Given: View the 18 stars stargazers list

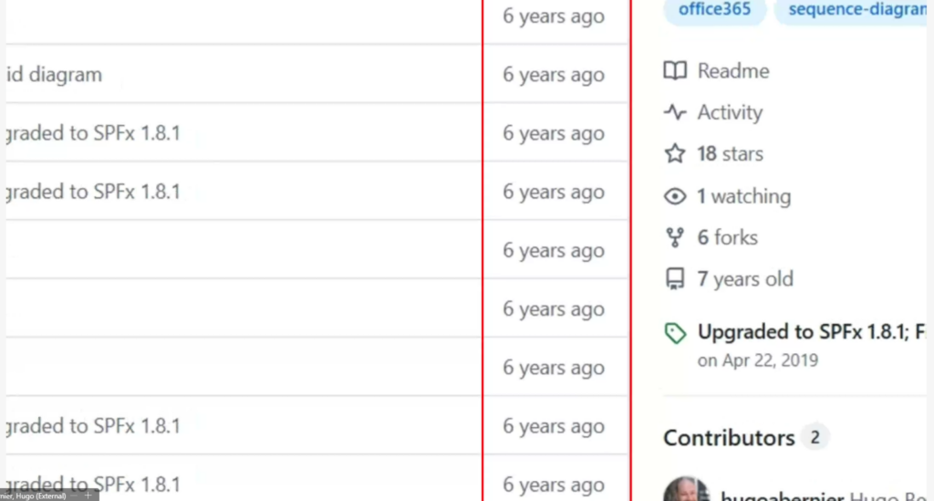Looking at the screenshot, I should (x=731, y=153).
